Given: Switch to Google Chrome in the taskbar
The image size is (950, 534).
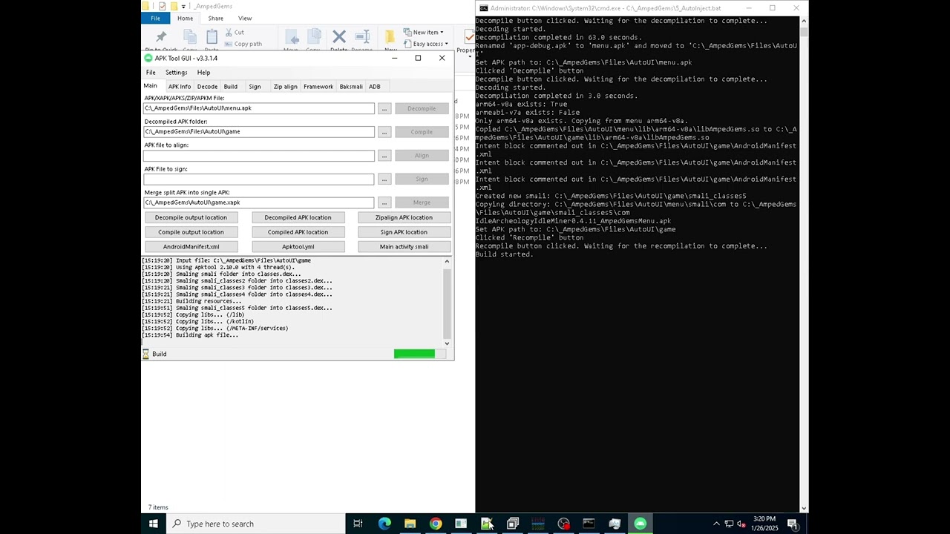Looking at the screenshot, I should [x=436, y=524].
